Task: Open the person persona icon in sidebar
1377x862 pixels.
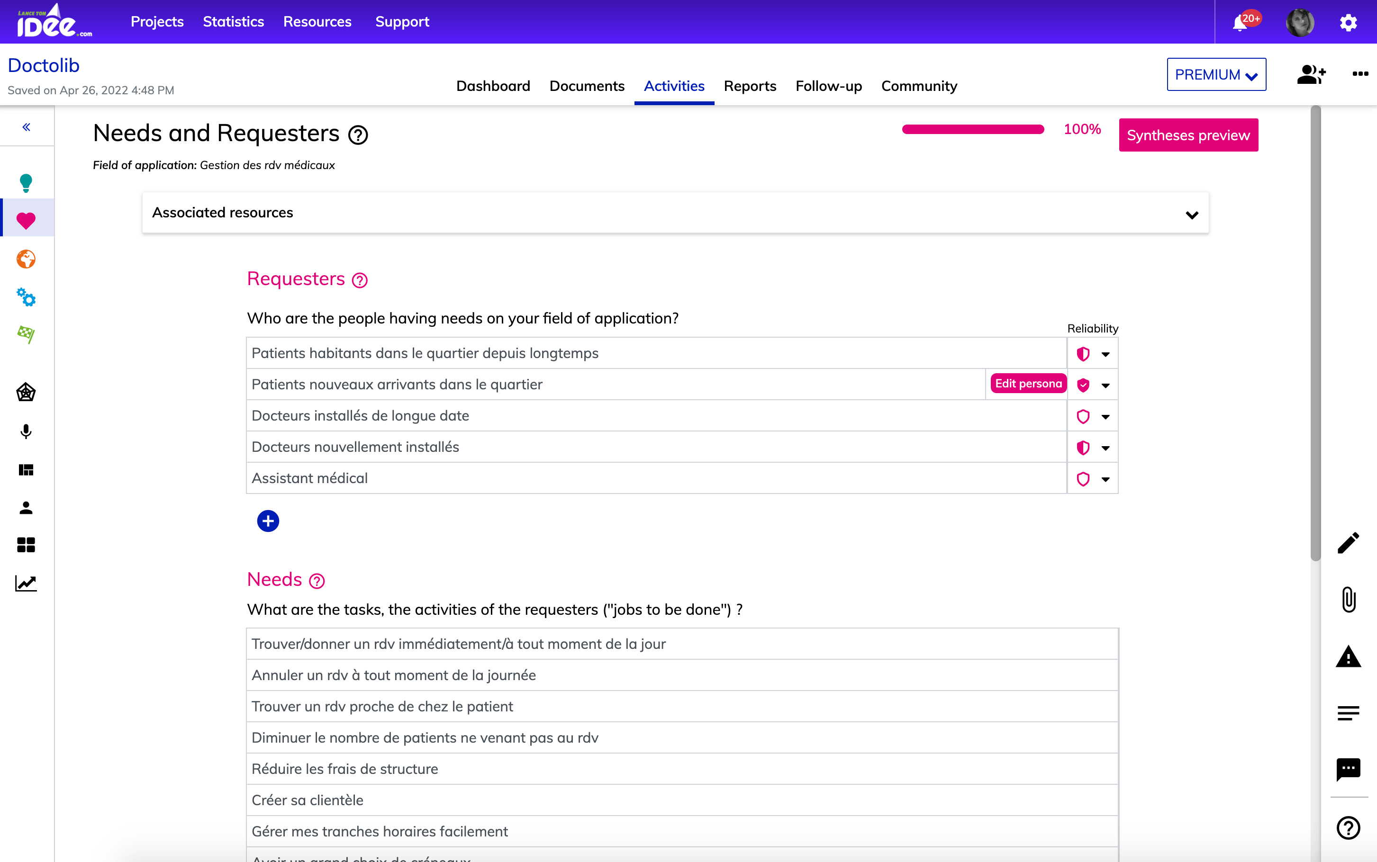Action: pos(26,507)
